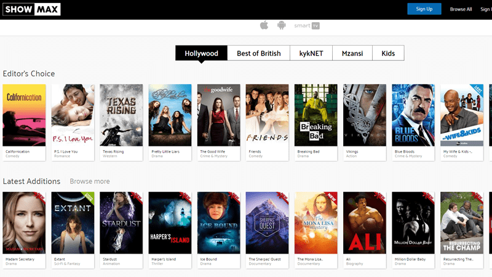Click the Smart TV icon
This screenshot has width=492, height=277.
click(307, 26)
